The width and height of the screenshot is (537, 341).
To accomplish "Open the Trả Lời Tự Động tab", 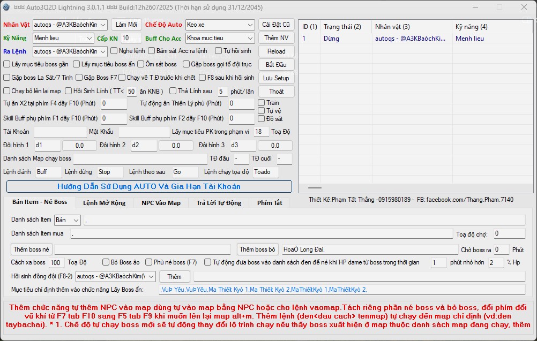I will [x=219, y=203].
